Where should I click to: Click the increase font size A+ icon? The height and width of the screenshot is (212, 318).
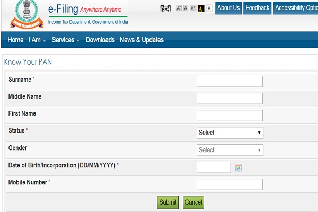click(193, 8)
